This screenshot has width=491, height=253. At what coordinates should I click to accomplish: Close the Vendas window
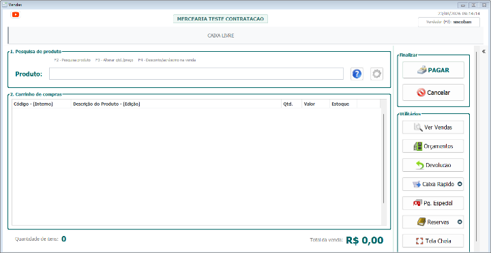coord(484,5)
